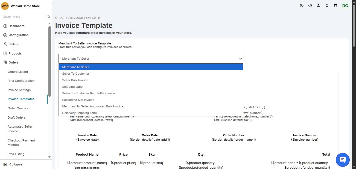Click the Orders document icon in sidebar
The height and width of the screenshot is (169, 356).
[5, 62]
